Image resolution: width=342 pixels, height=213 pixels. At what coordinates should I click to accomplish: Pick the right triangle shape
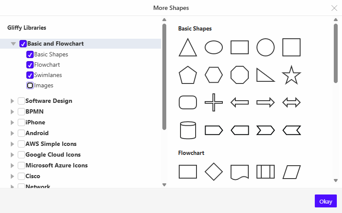[x=266, y=75]
